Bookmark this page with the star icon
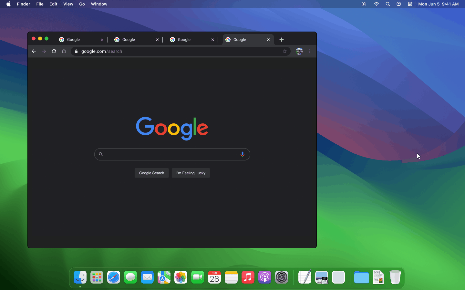 pos(285,51)
